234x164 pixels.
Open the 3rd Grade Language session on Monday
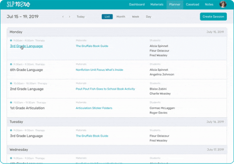coord(26,46)
